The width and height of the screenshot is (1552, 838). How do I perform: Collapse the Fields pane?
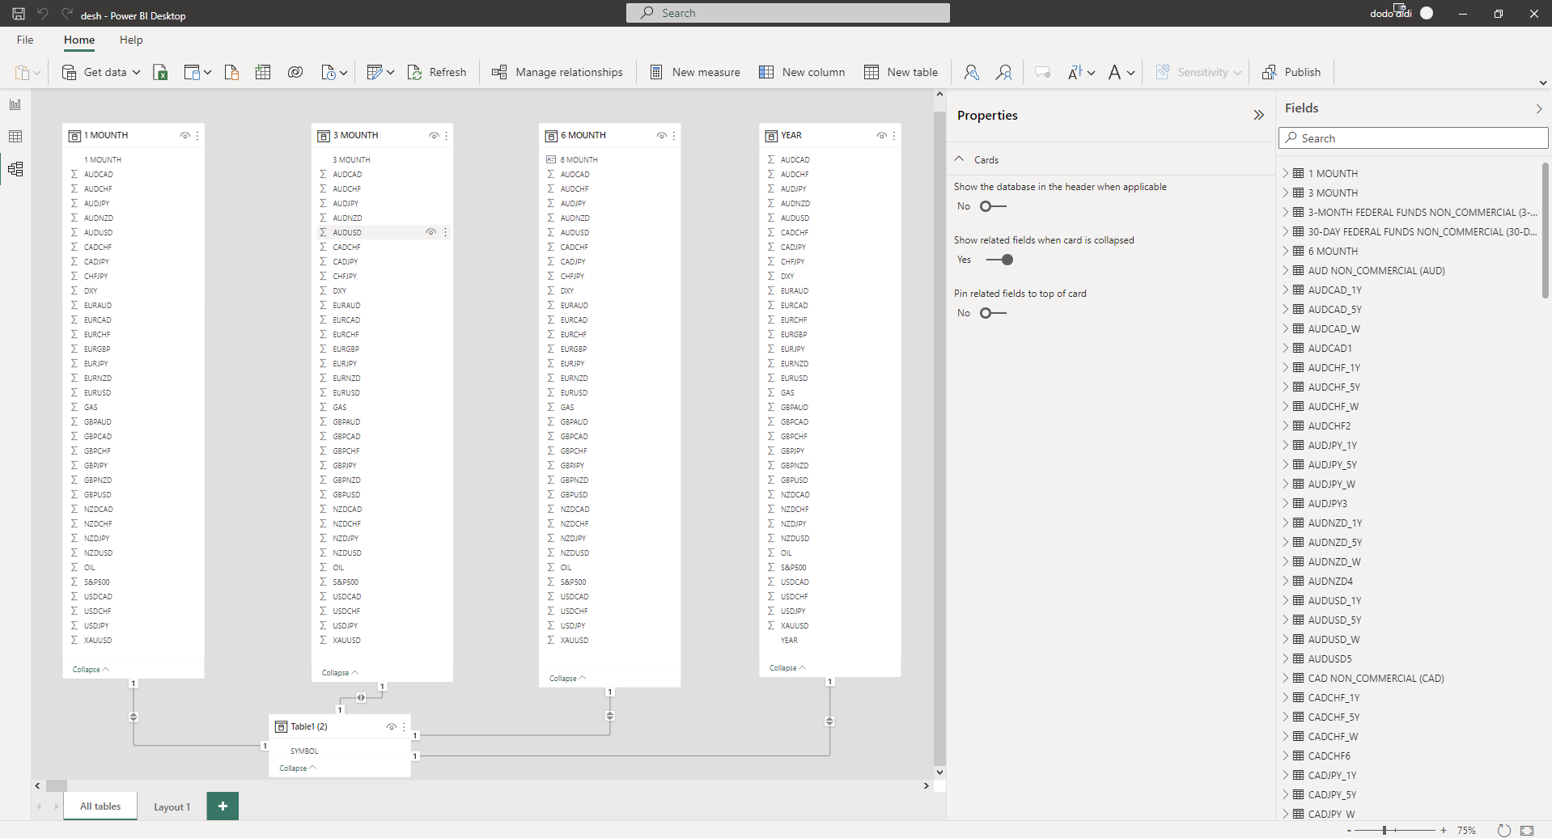click(x=1539, y=108)
